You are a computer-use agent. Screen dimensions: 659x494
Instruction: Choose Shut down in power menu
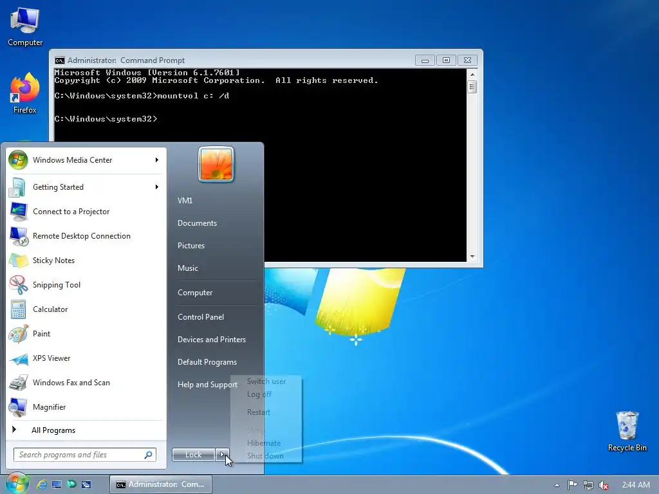266,456
